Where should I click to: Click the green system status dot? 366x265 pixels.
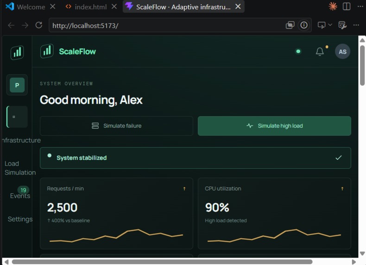tap(298, 51)
